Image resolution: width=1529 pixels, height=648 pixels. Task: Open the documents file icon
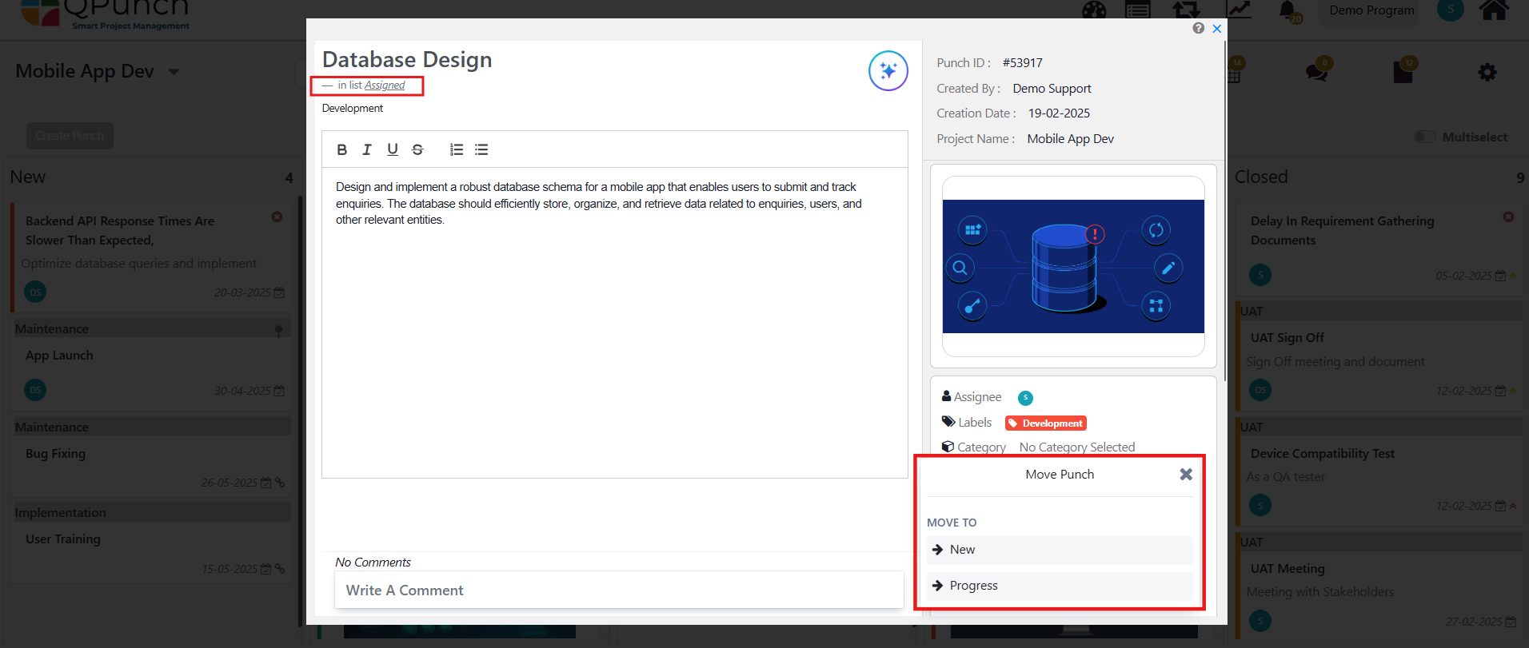click(1403, 72)
